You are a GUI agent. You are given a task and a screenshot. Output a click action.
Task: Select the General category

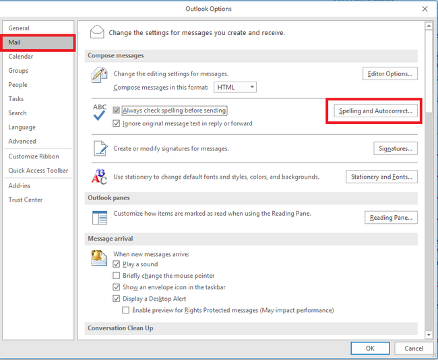tap(38, 28)
